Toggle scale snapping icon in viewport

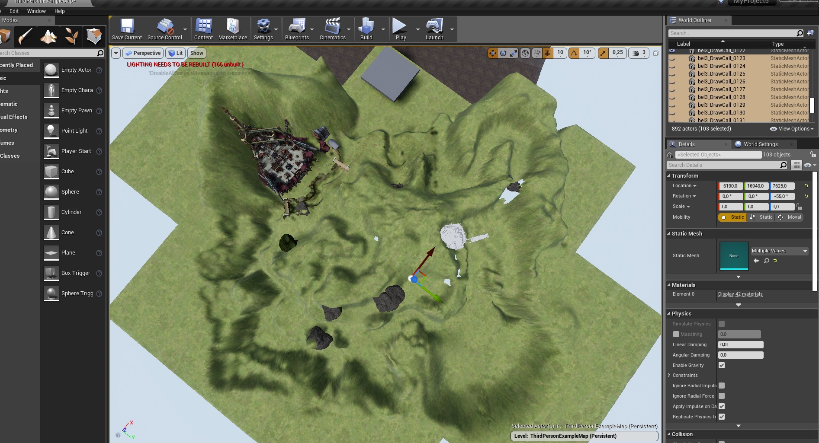[x=603, y=53]
